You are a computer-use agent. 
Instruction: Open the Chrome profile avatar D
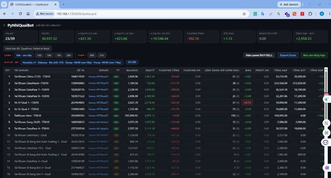pyautogui.click(x=322, y=14)
